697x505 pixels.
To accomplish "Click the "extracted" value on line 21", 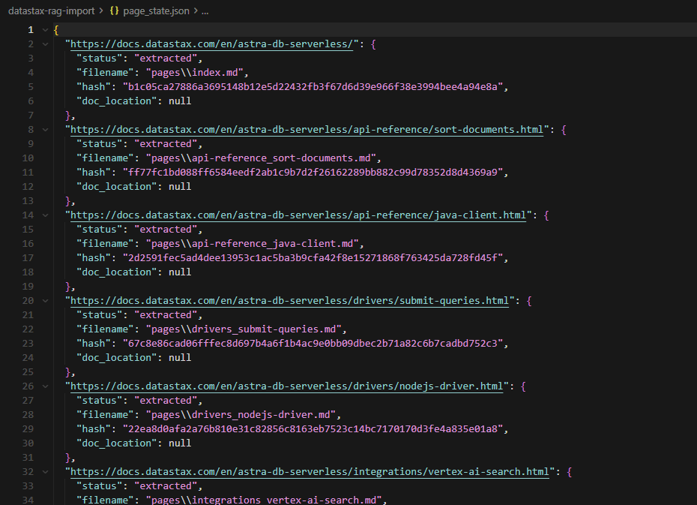I will [x=166, y=315].
